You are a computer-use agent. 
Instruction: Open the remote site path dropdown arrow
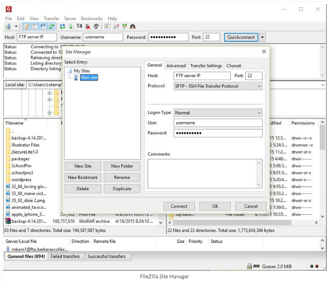[x=323, y=85]
